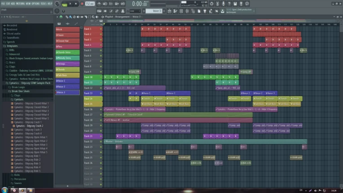
Task: Select the playlist zoom tool
Action: point(93,17)
